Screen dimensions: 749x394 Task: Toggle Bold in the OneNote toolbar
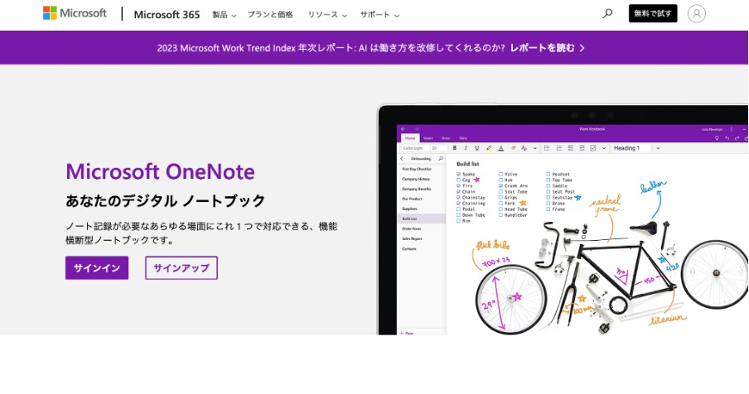click(455, 148)
